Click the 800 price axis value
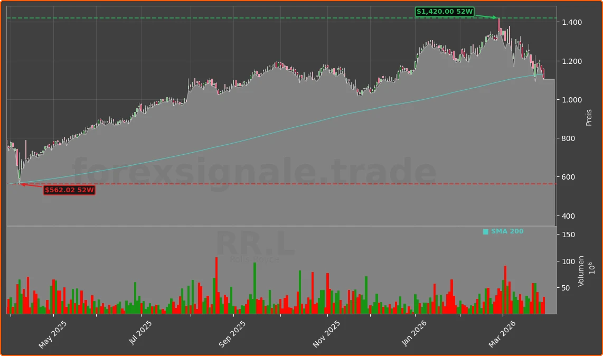Screen dimensions: 603x356 pyautogui.click(x=568, y=138)
